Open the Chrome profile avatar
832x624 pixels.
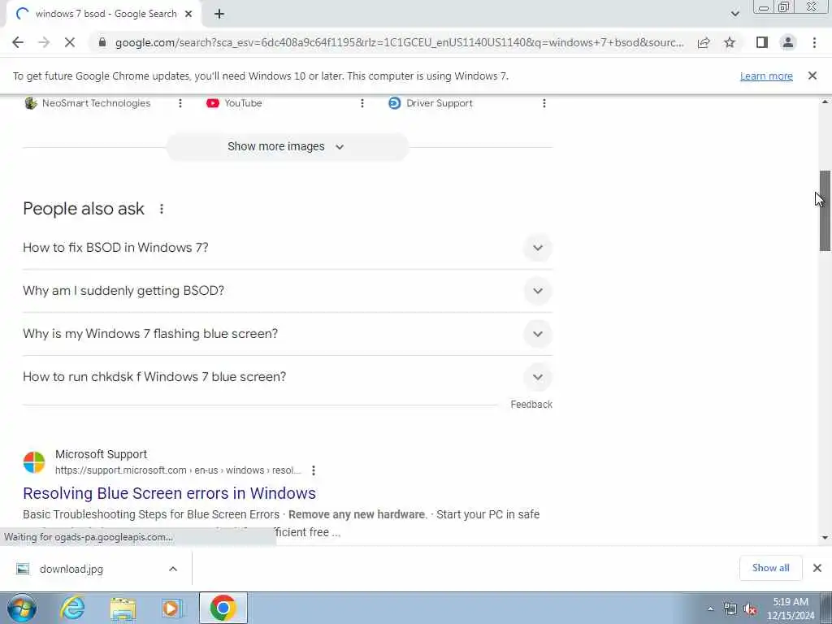788,42
